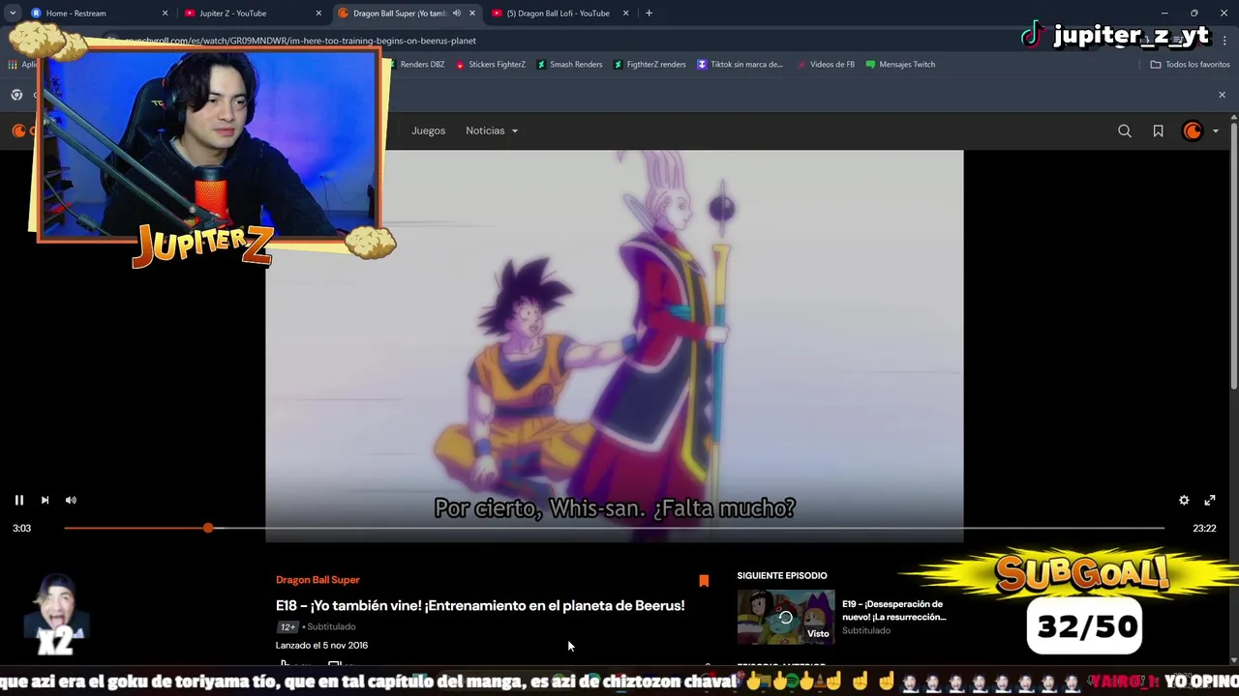Close the Dragon Ball Super tab
The image size is (1239, 696).
point(472,14)
